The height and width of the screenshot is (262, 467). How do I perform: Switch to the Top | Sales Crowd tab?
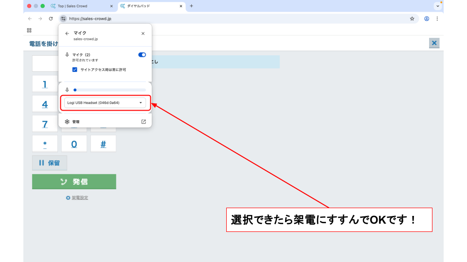pos(81,6)
